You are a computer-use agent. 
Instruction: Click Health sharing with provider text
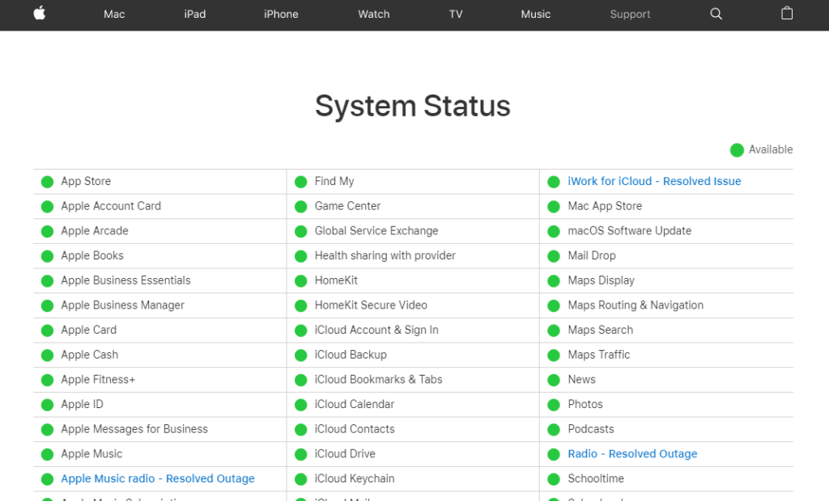tap(385, 255)
